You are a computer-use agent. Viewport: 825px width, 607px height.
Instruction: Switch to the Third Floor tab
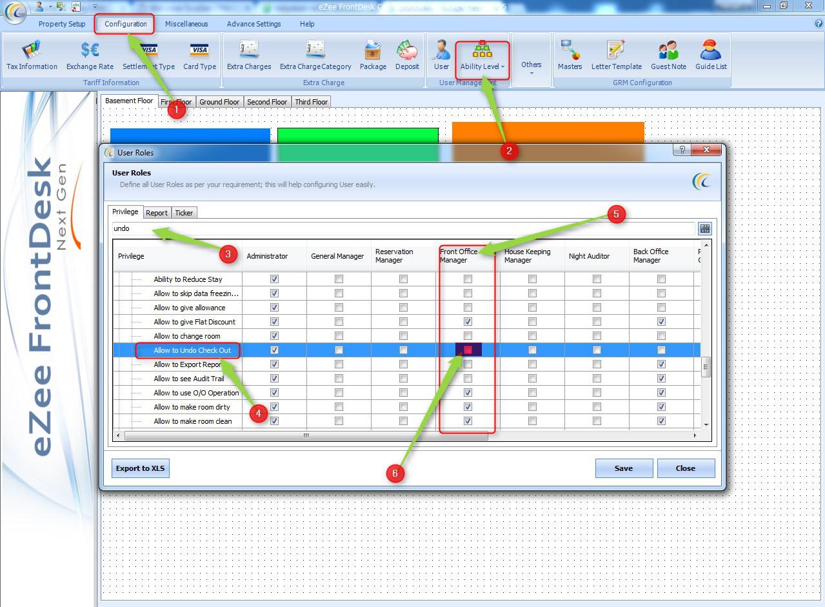[x=312, y=102]
